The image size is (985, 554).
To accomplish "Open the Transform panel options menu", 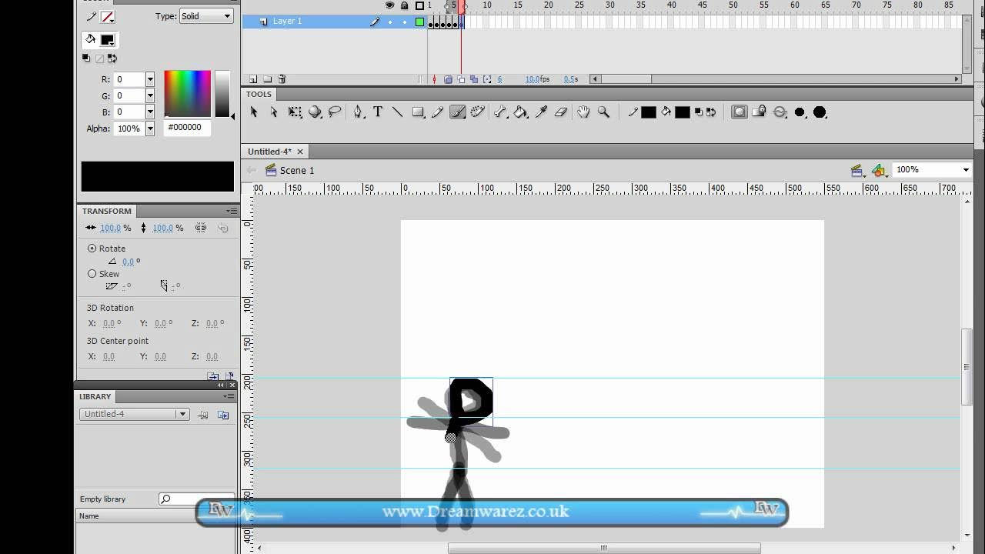I will 231,211.
